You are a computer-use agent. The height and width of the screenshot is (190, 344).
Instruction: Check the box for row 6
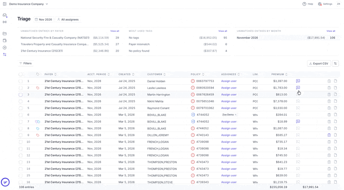click(x=21, y=115)
